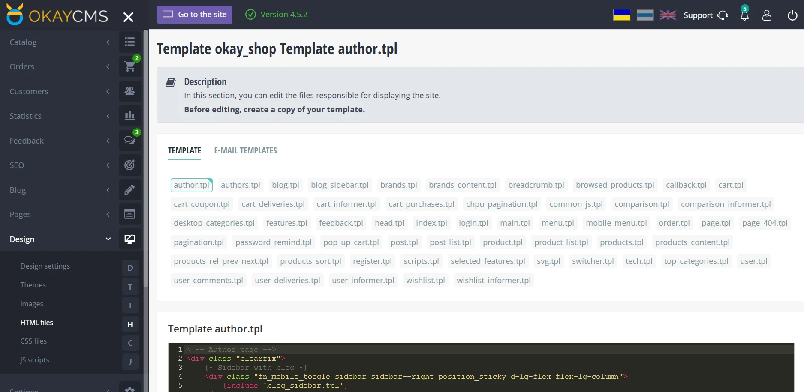
Task: Click the notifications bell icon
Action: click(x=744, y=15)
